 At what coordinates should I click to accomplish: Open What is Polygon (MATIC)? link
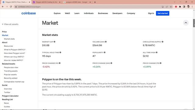point(15,50)
